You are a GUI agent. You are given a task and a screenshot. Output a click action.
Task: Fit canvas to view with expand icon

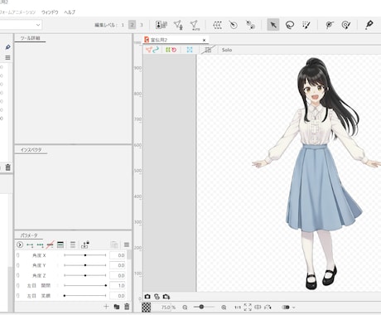pos(248,308)
